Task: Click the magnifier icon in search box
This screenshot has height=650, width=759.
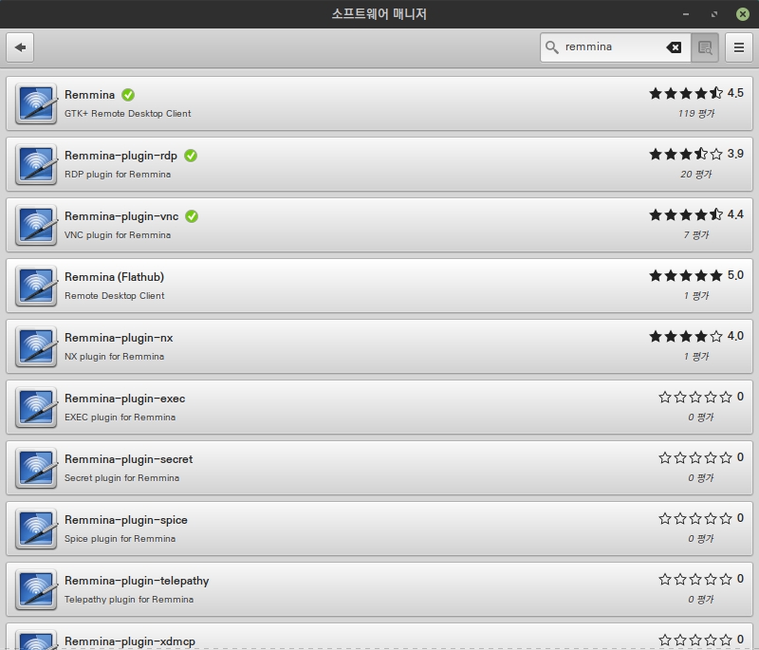Action: (x=552, y=47)
